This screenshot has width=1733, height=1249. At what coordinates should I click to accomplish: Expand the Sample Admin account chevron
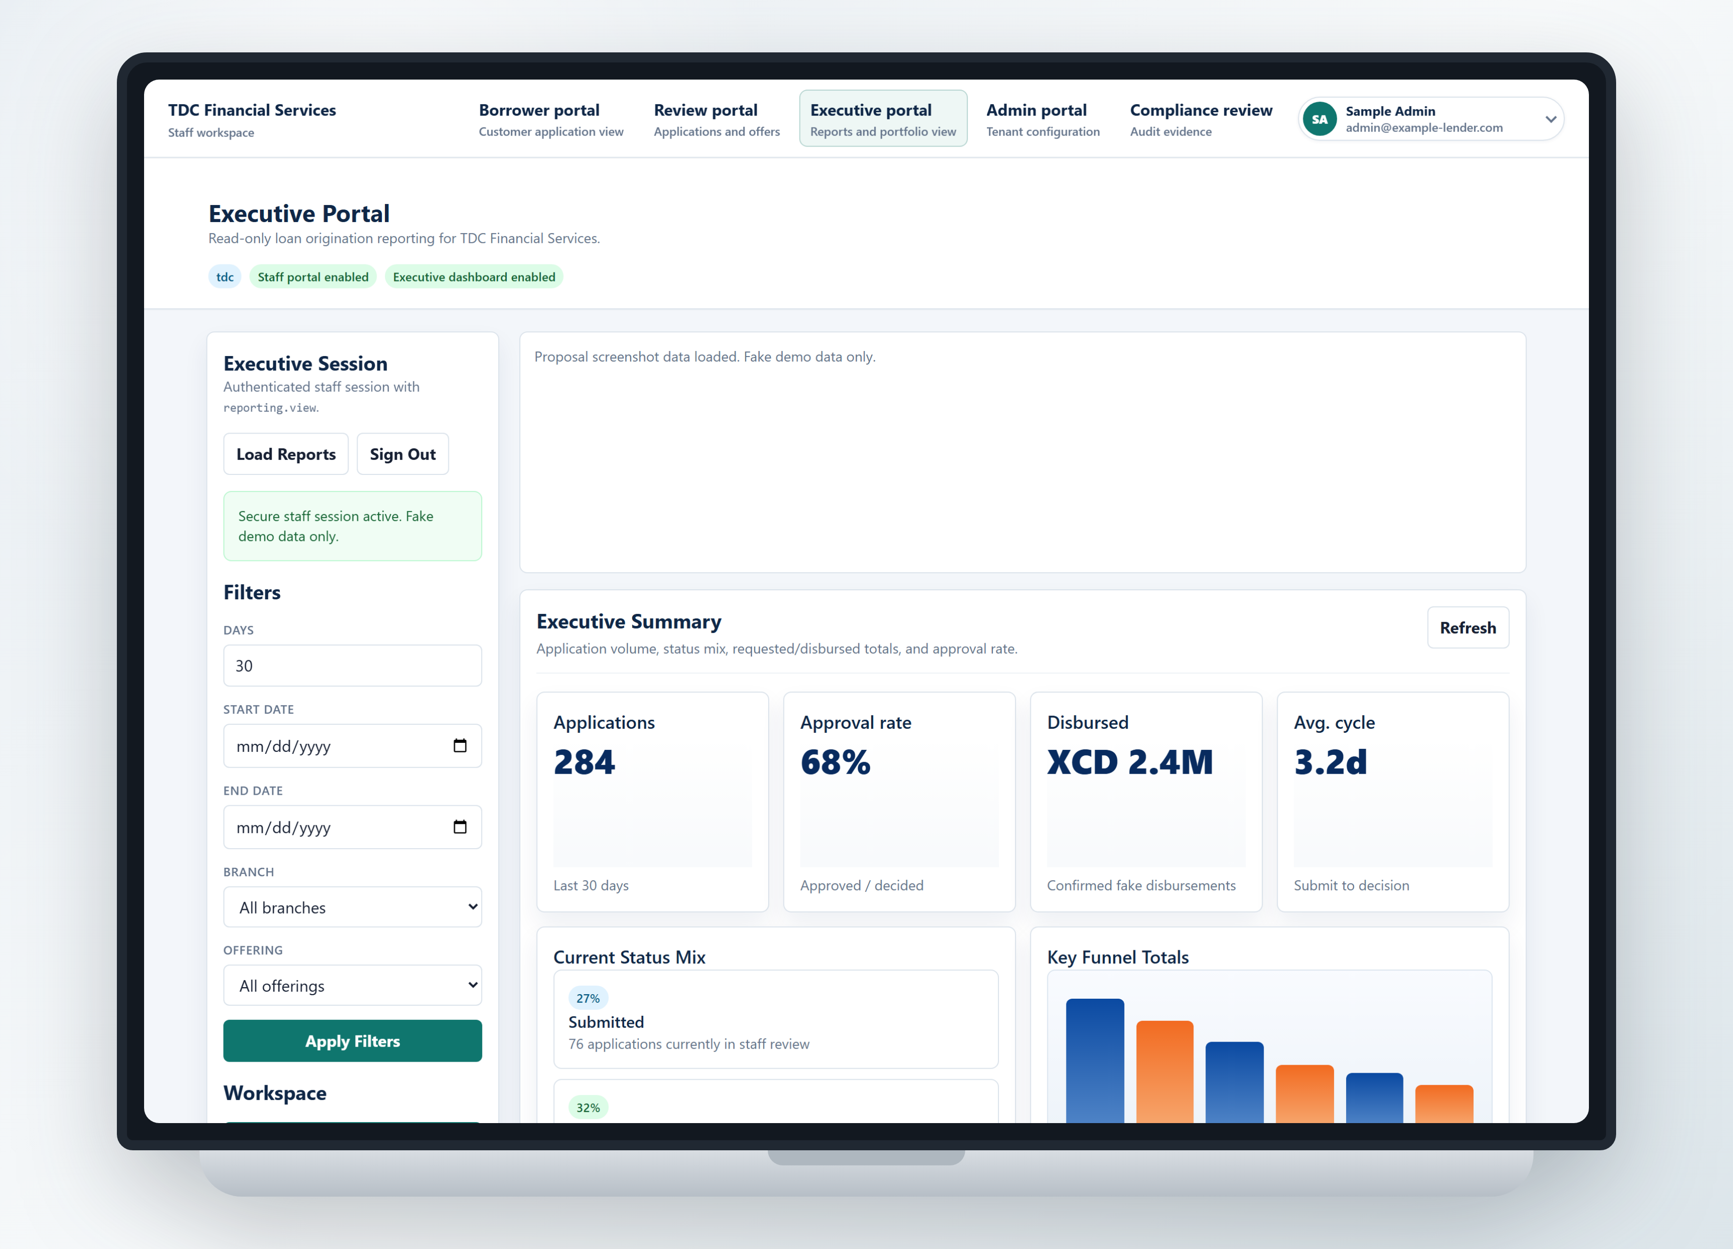tap(1550, 119)
